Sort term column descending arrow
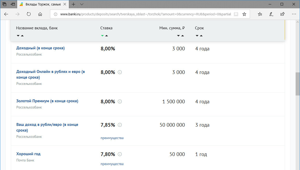 [x=197, y=36]
